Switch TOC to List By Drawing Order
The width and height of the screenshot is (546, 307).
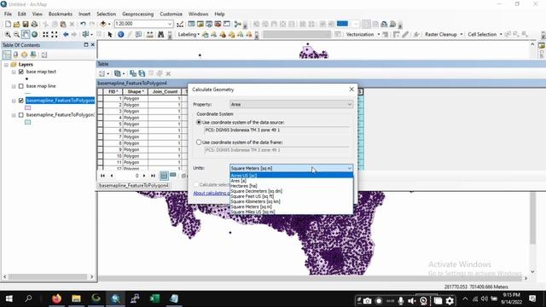point(7,55)
